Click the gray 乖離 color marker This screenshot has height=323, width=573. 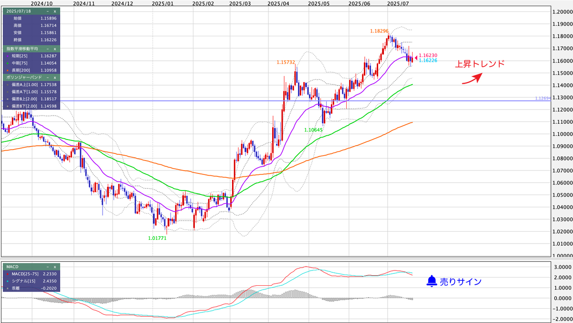pos(7,289)
